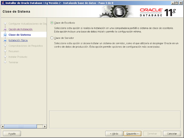Click the Terminar step in sidebar
The height and width of the screenshot is (138, 184).
[x=13, y=62]
